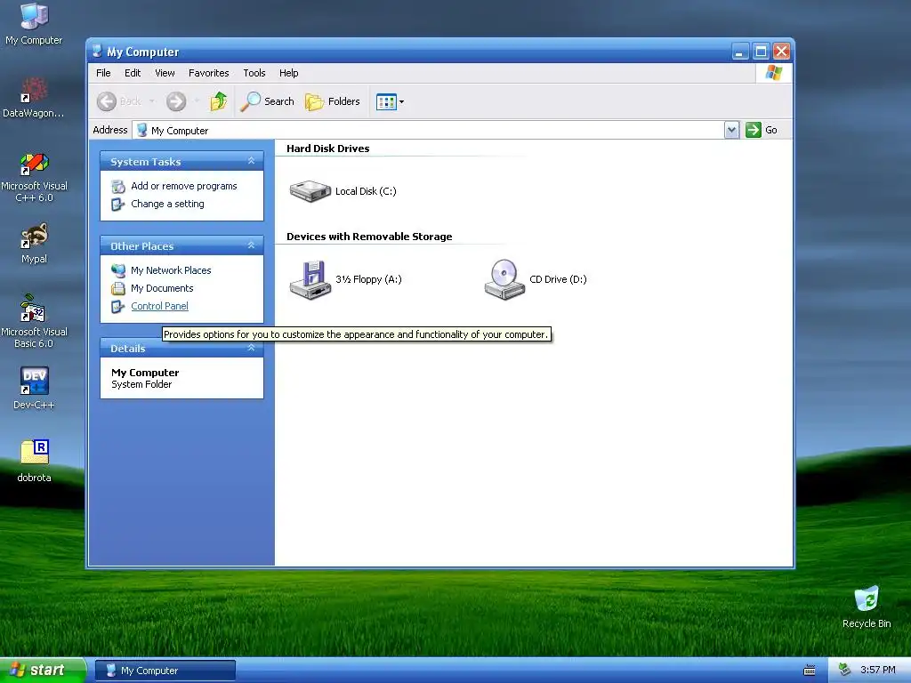The width and height of the screenshot is (911, 683).
Task: Click the Go button
Action: (762, 130)
